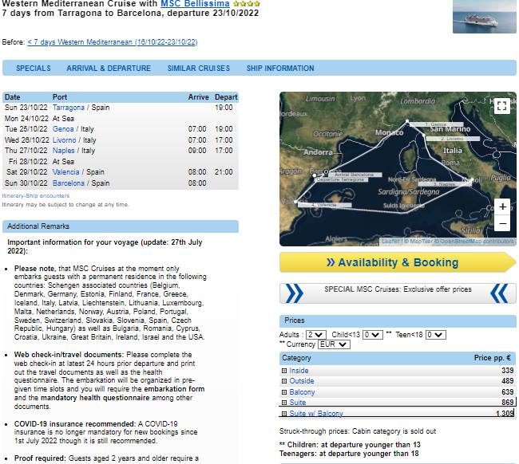Open the Tarragona port link
519x464 pixels.
(x=69, y=108)
